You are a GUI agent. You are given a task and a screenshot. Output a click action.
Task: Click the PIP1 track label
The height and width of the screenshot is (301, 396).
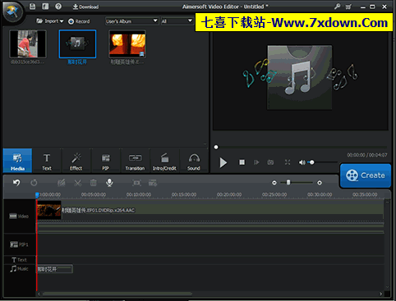pyautogui.click(x=19, y=244)
